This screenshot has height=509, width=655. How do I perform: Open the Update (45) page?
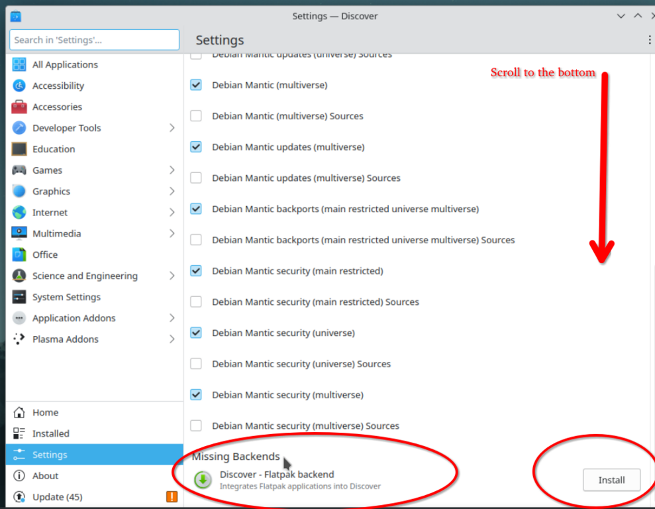(x=48, y=497)
